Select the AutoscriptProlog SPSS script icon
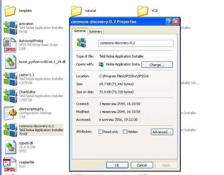 10,45
